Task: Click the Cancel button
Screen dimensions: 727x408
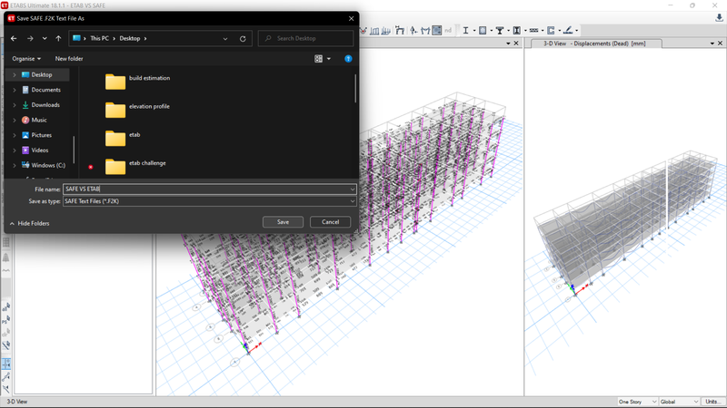Action: point(330,222)
